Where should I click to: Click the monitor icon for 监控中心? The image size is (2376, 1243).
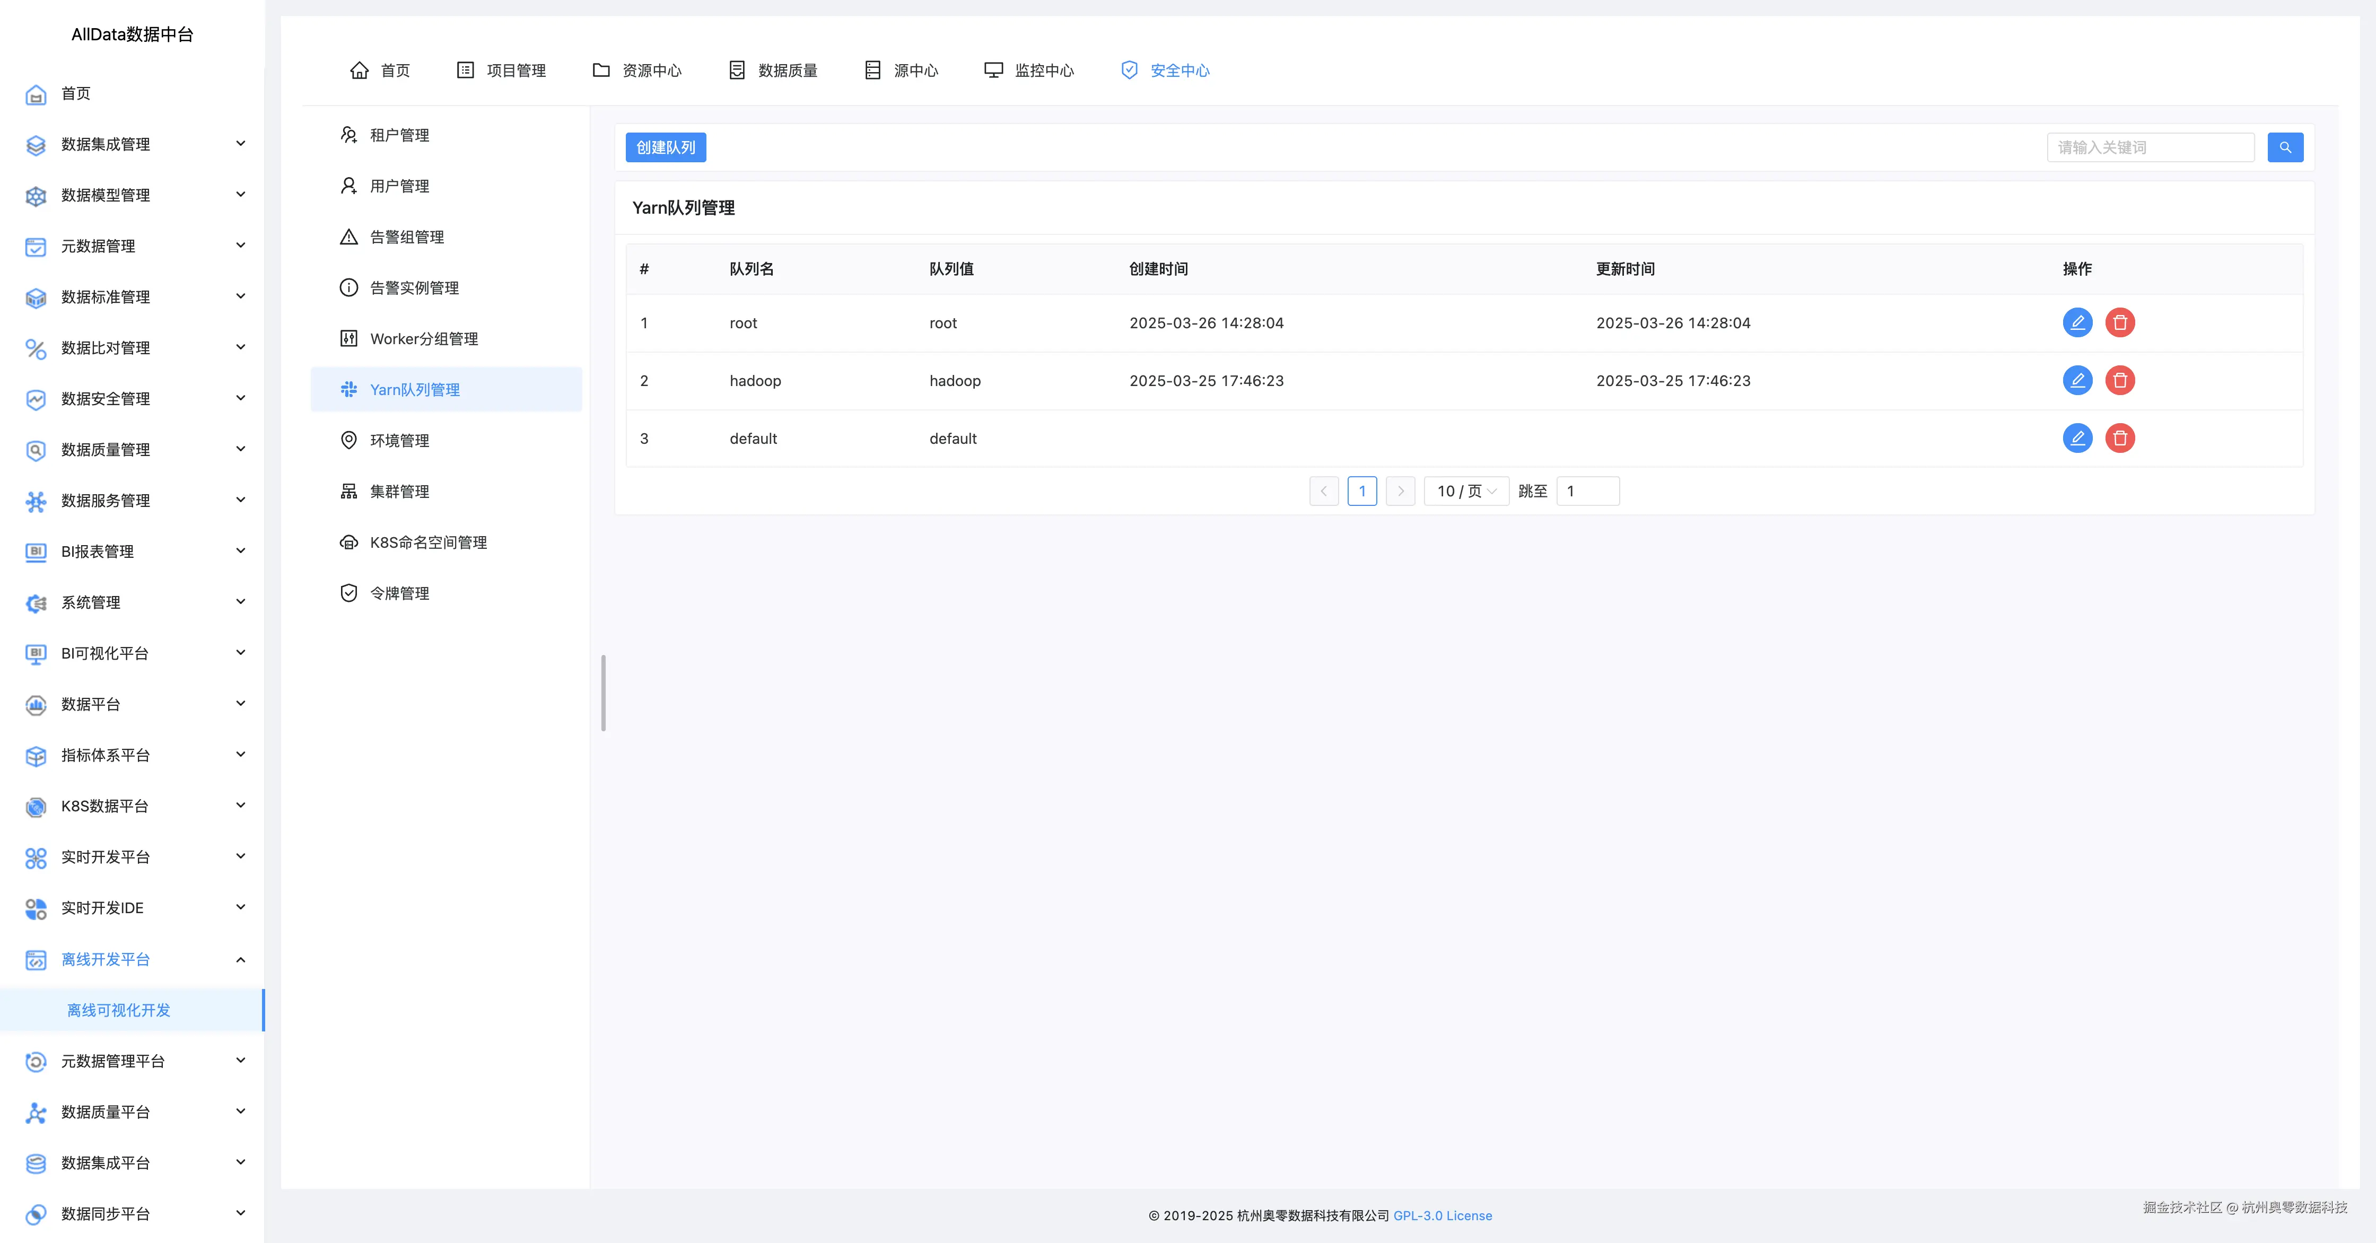tap(993, 70)
